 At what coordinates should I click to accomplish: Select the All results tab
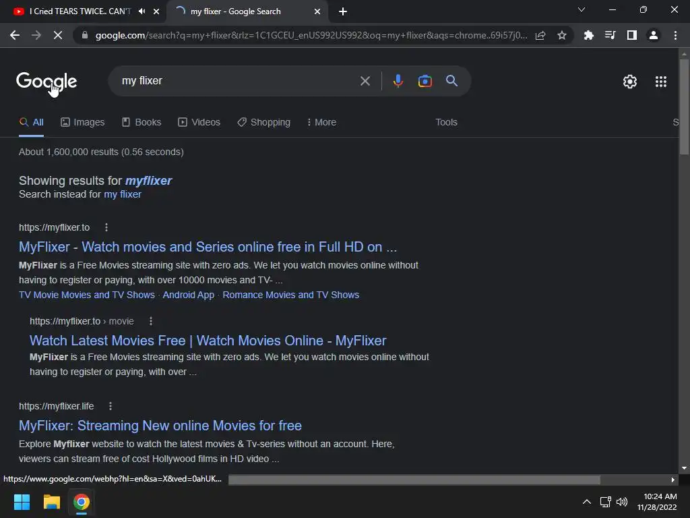point(31,122)
